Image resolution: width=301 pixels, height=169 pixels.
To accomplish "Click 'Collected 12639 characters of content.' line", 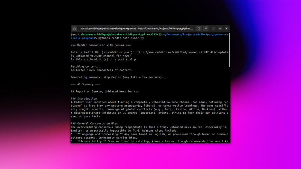I will 102,70.
